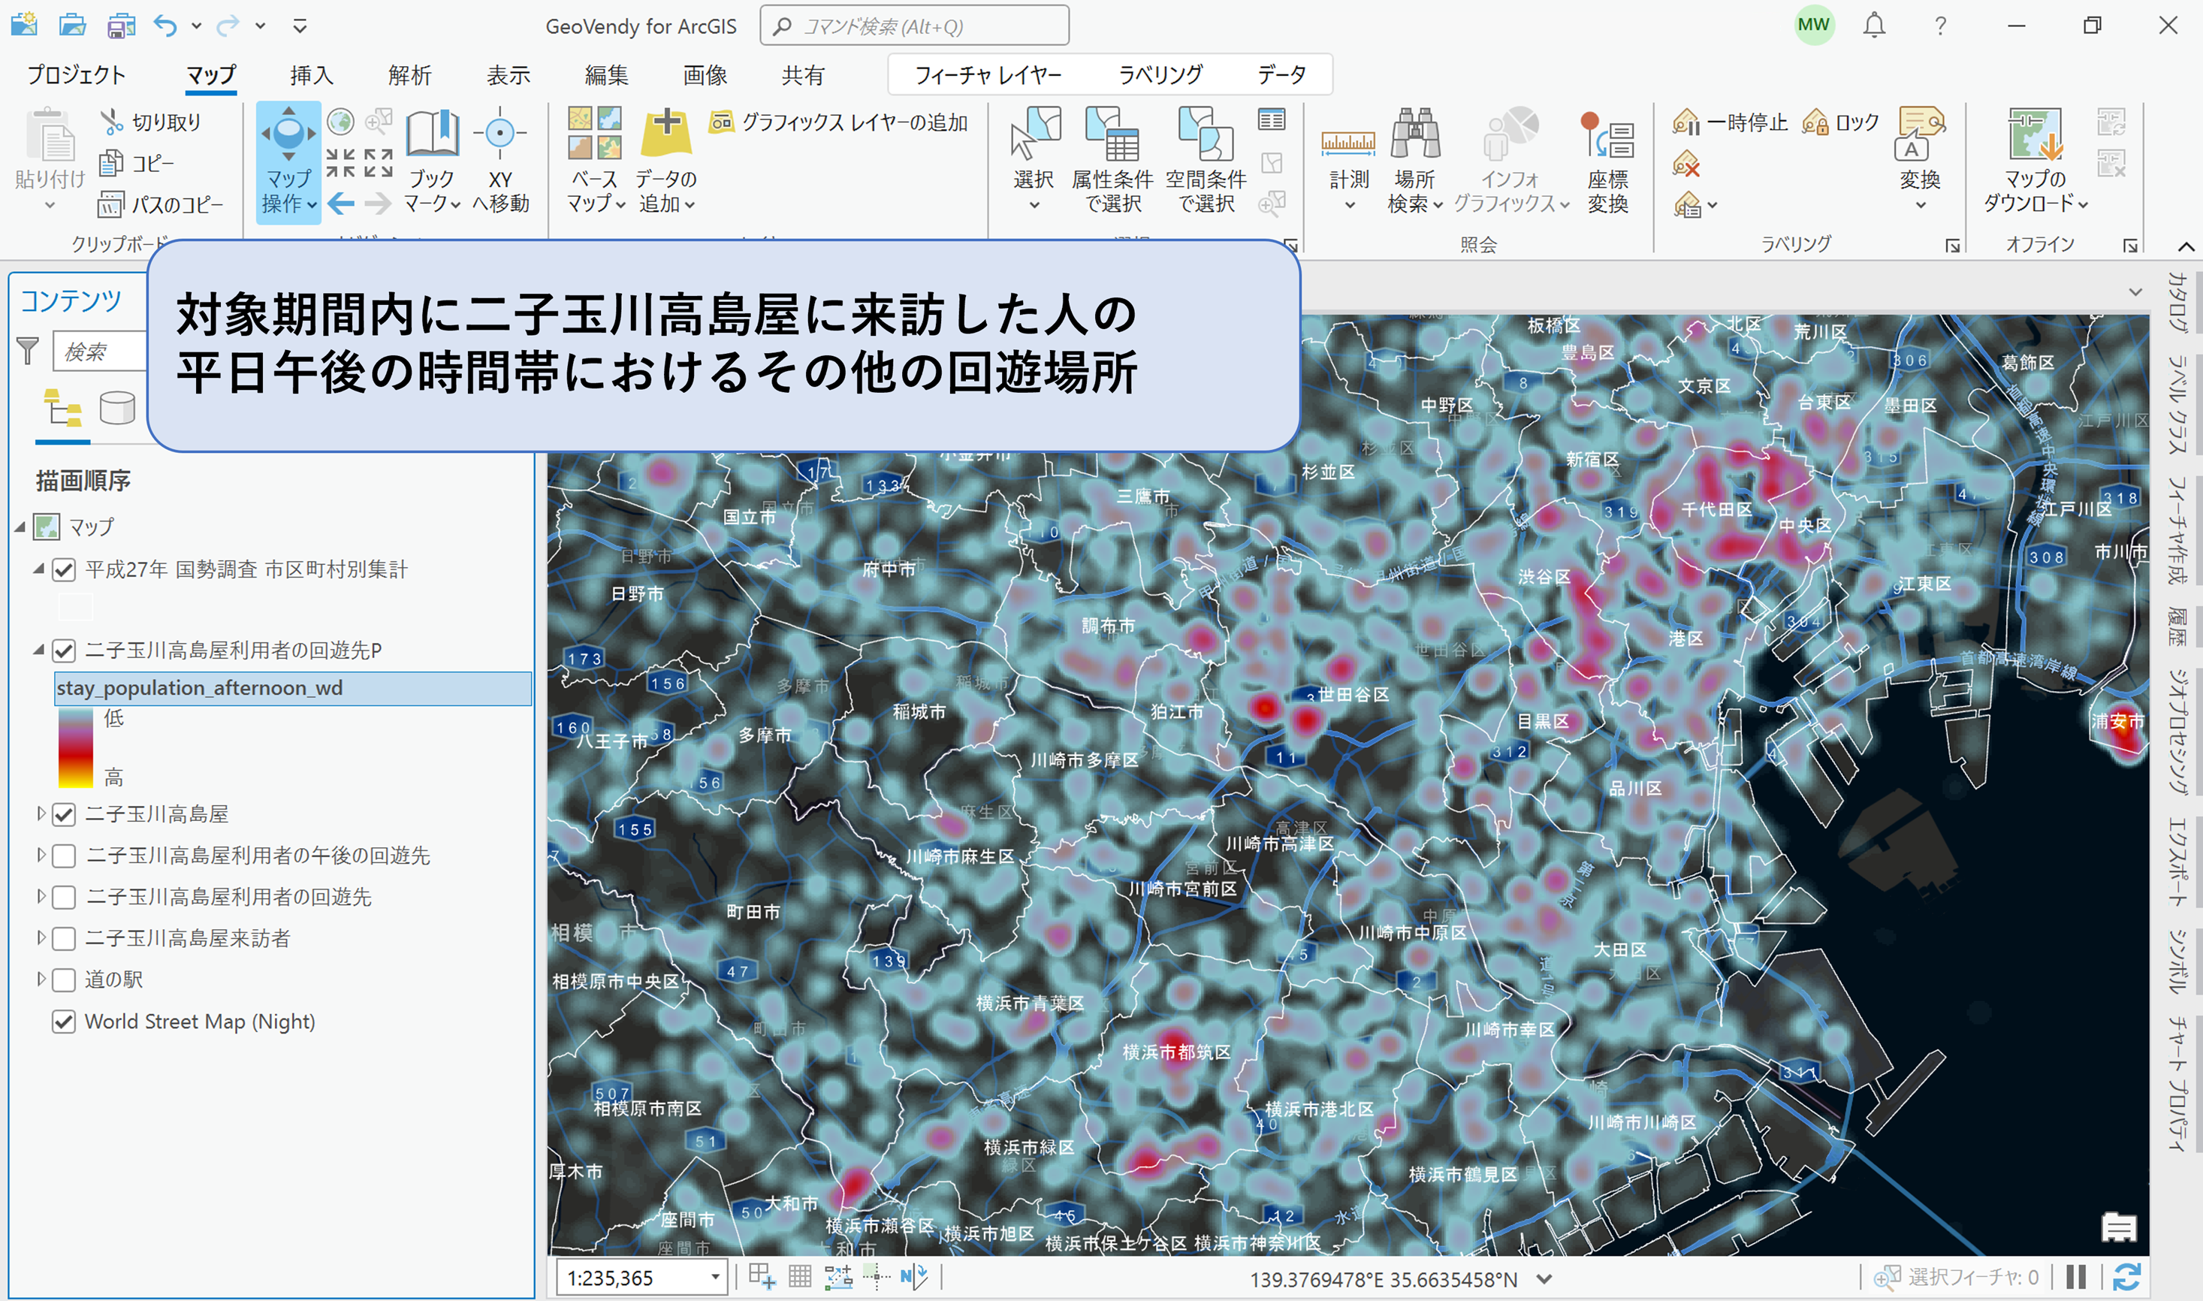Enable 二子玉川高島屋利用者の午後の回遊先 layer

coord(63,856)
